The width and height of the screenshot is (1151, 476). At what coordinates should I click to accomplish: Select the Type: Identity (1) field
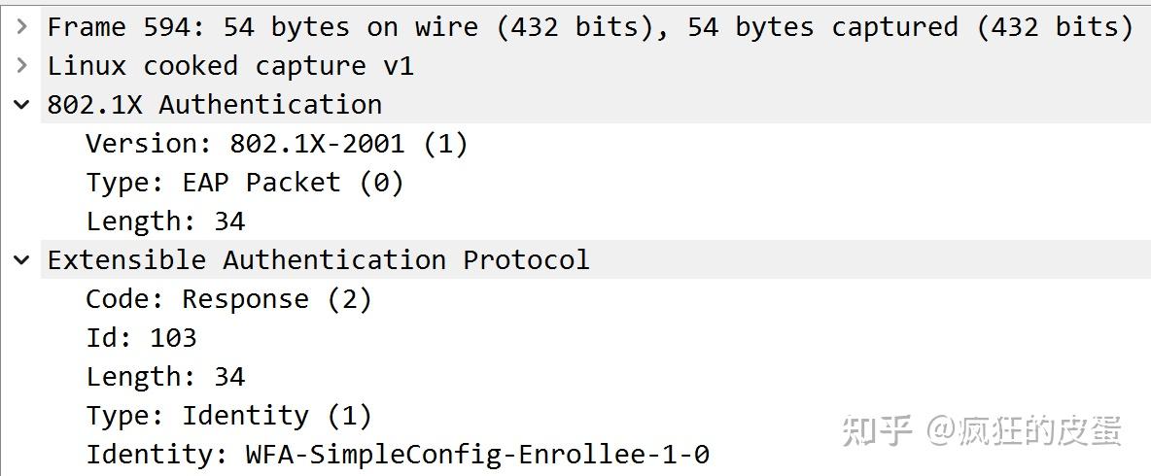(228, 416)
